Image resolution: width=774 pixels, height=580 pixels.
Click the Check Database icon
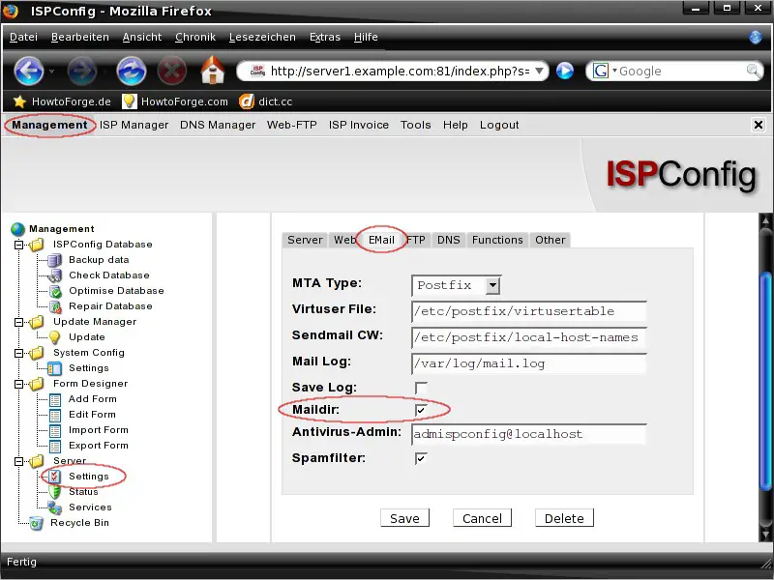(55, 275)
